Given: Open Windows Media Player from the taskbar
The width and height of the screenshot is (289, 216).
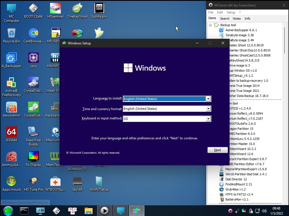Looking at the screenshot, I should pos(104,211).
